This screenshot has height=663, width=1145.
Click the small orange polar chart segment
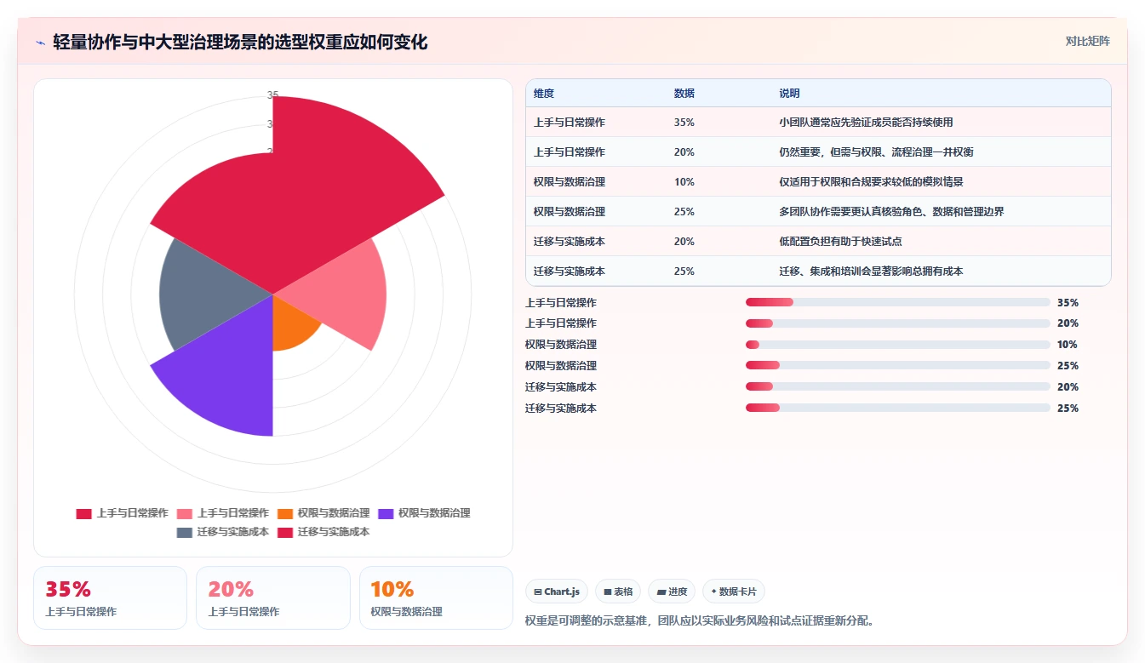[289, 323]
